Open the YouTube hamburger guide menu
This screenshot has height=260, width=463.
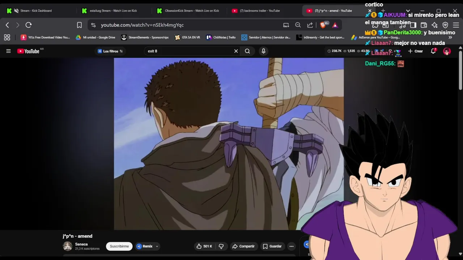(8, 51)
